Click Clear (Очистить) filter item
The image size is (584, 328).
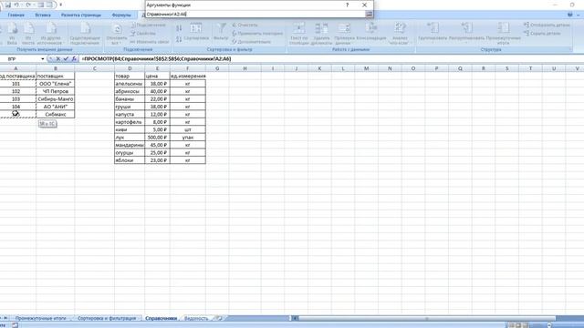(x=245, y=25)
